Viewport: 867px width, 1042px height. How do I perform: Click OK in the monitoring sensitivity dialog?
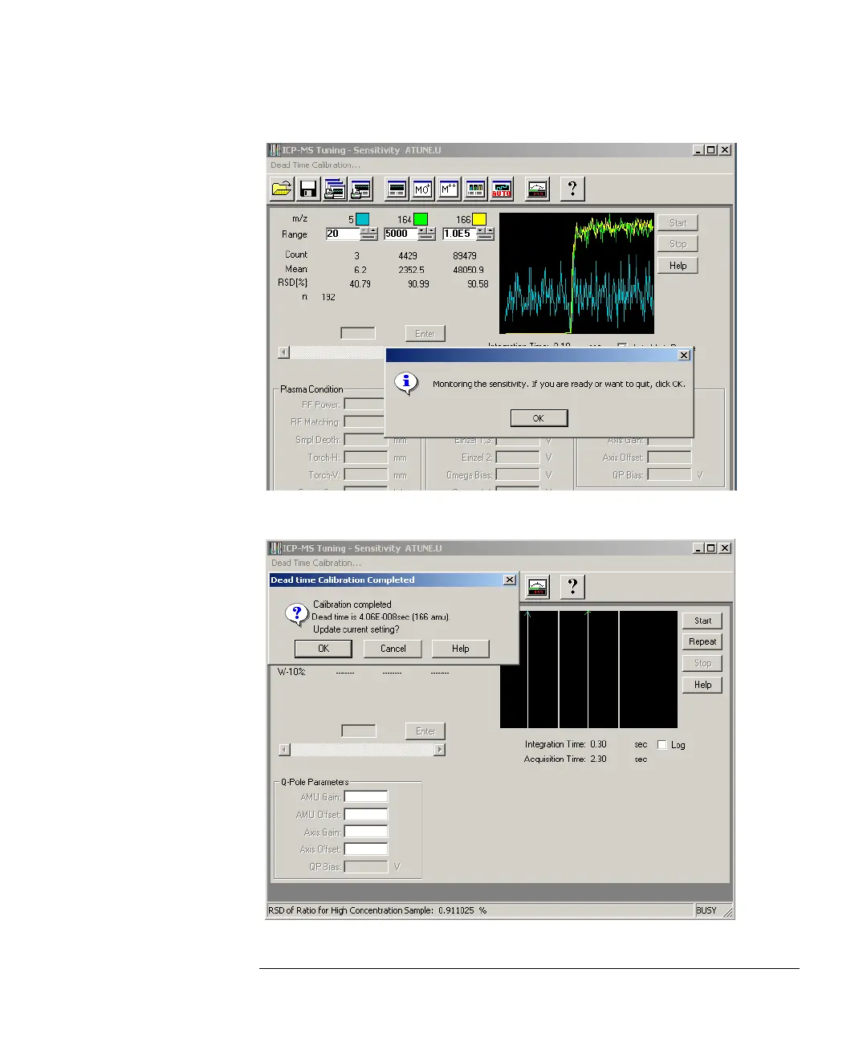539,418
